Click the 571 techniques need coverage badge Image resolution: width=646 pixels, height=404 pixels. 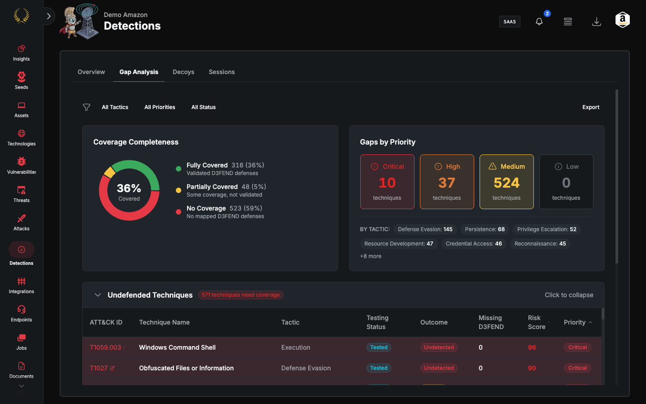(241, 295)
